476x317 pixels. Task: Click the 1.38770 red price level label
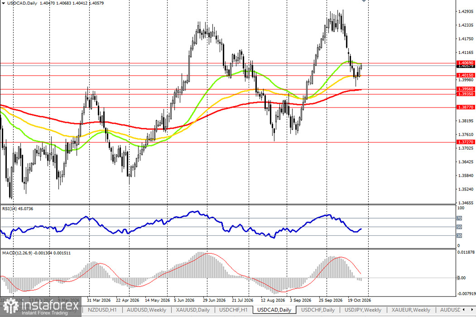(x=466, y=107)
